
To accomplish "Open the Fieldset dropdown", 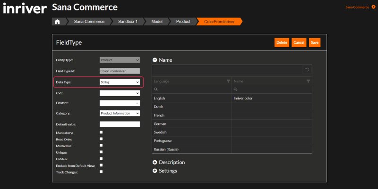I will (x=120, y=103).
